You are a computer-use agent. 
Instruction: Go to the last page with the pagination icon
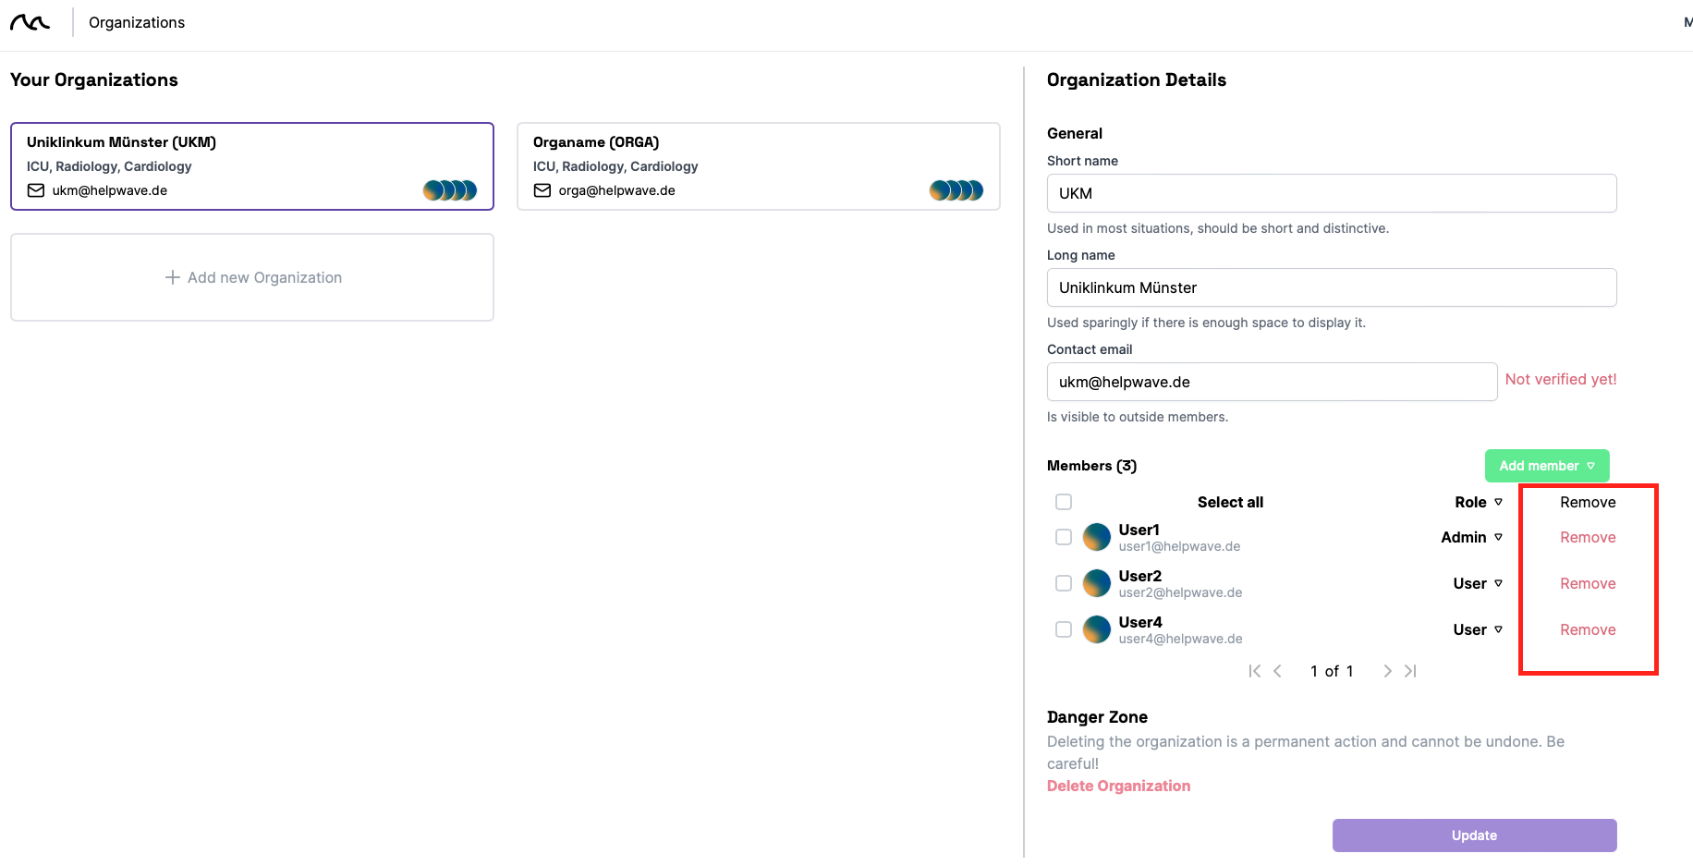1411,671
